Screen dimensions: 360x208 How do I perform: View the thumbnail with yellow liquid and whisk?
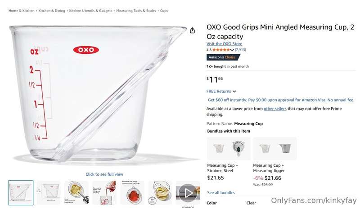click(x=76, y=193)
